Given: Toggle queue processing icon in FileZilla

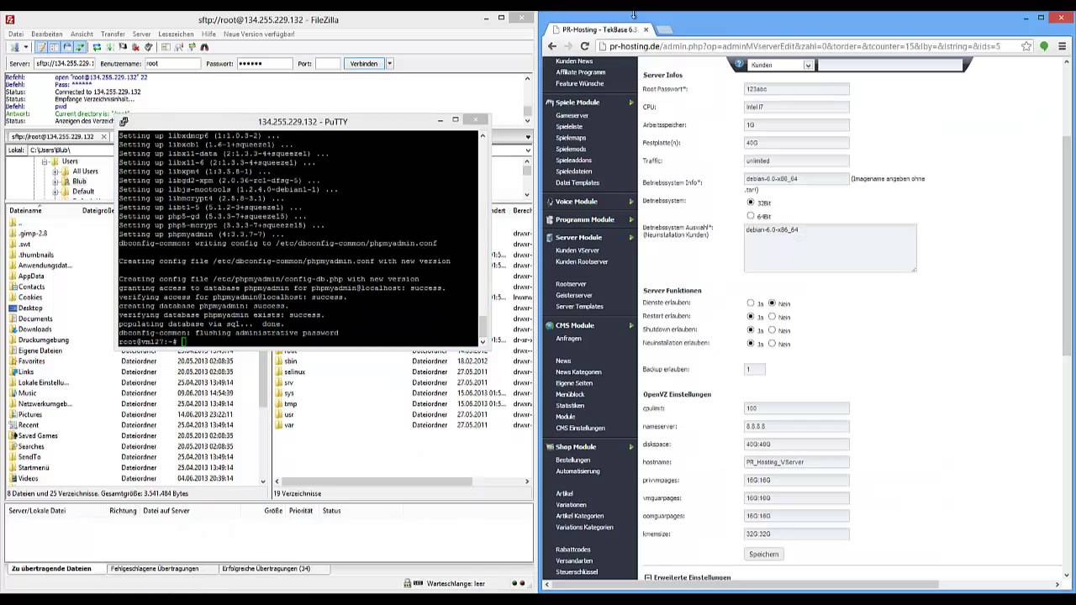Looking at the screenshot, I should pyautogui.click(x=110, y=47).
